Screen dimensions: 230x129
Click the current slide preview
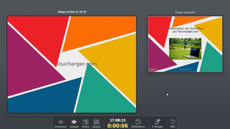click(72, 64)
